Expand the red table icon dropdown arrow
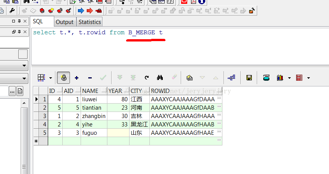Image resolution: width=329 pixels, height=174 pixels. pos(308,78)
